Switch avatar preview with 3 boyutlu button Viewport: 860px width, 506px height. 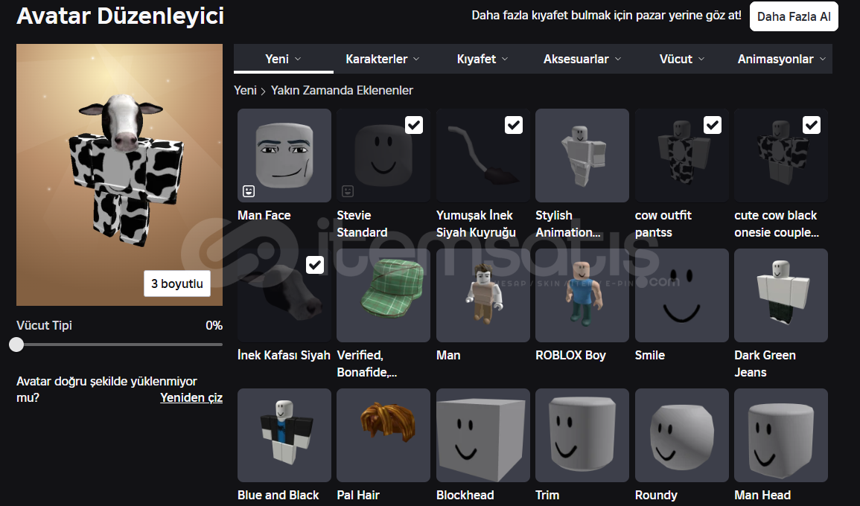click(x=177, y=284)
